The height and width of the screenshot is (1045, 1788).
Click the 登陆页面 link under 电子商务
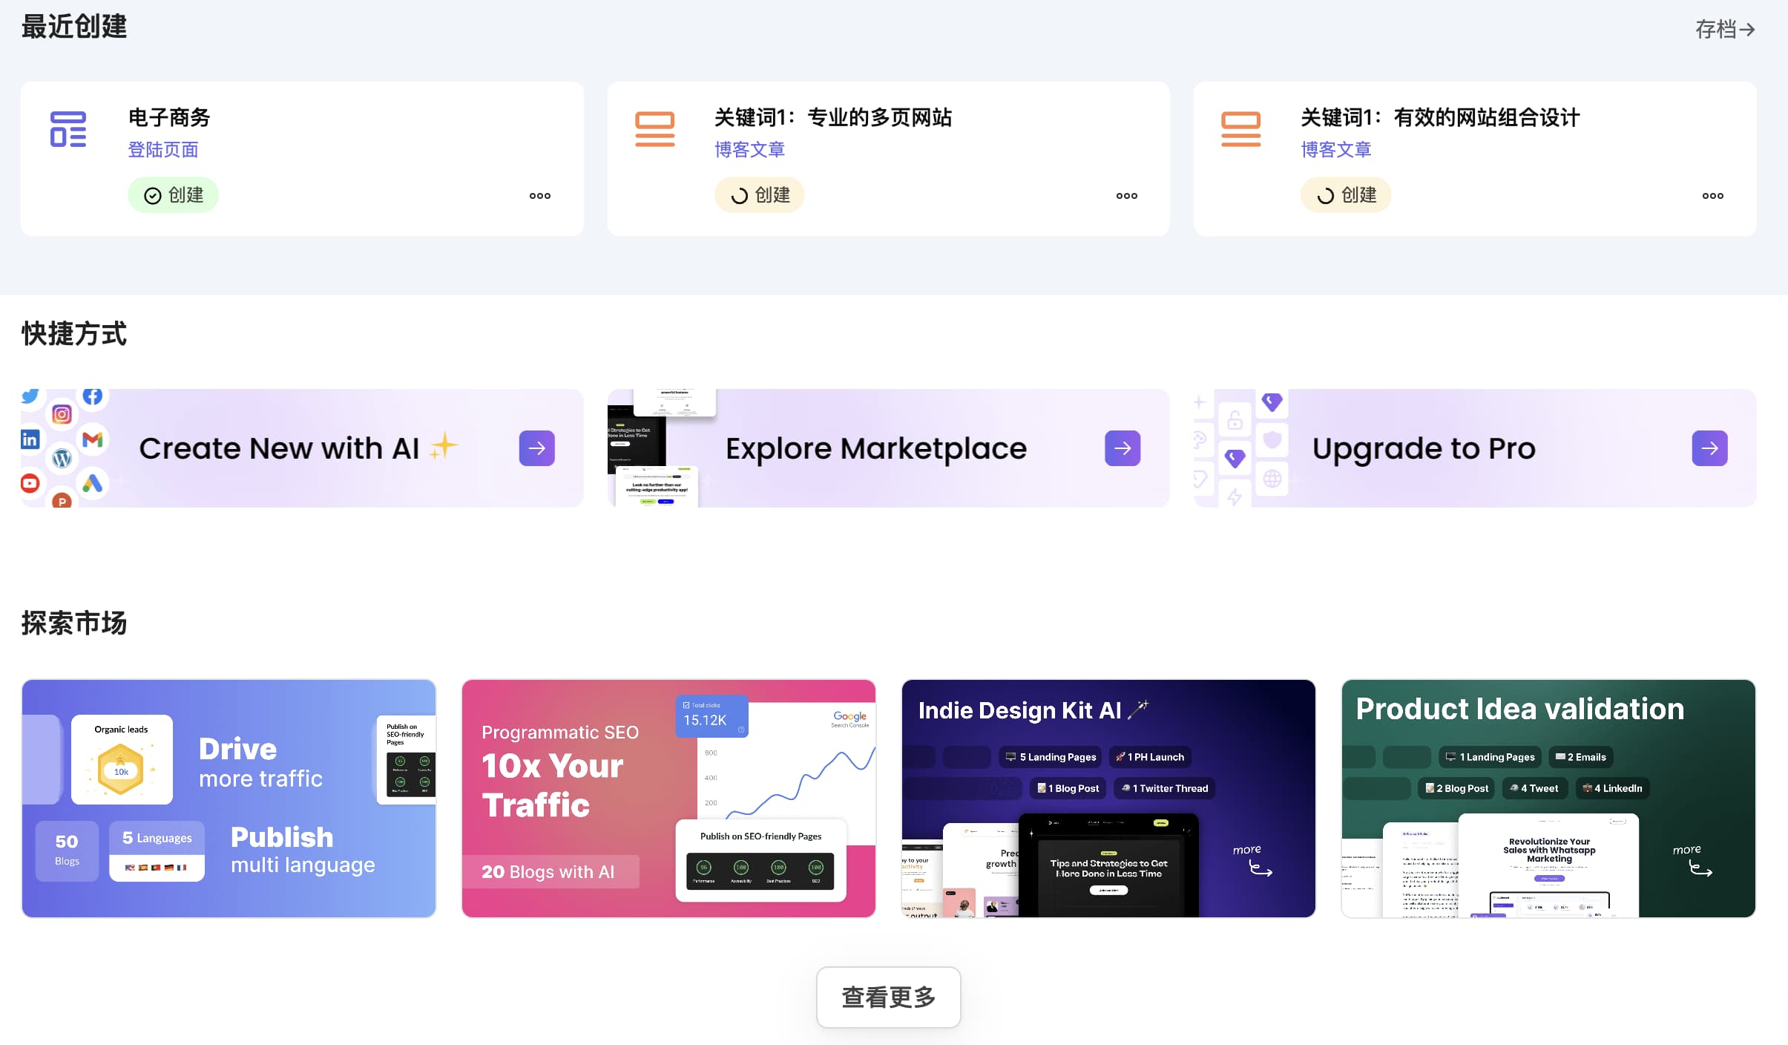162,150
